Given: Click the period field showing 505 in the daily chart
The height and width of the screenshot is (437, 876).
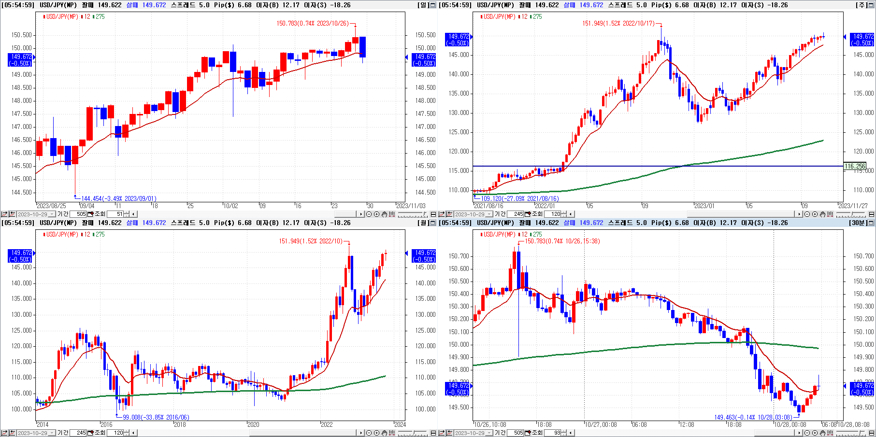Looking at the screenshot, I should click(78, 214).
